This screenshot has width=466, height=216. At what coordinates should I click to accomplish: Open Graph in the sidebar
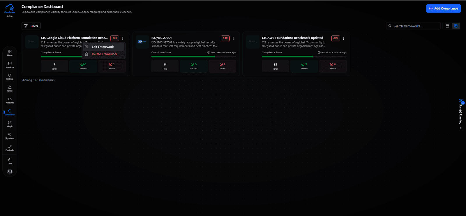[x=10, y=124]
